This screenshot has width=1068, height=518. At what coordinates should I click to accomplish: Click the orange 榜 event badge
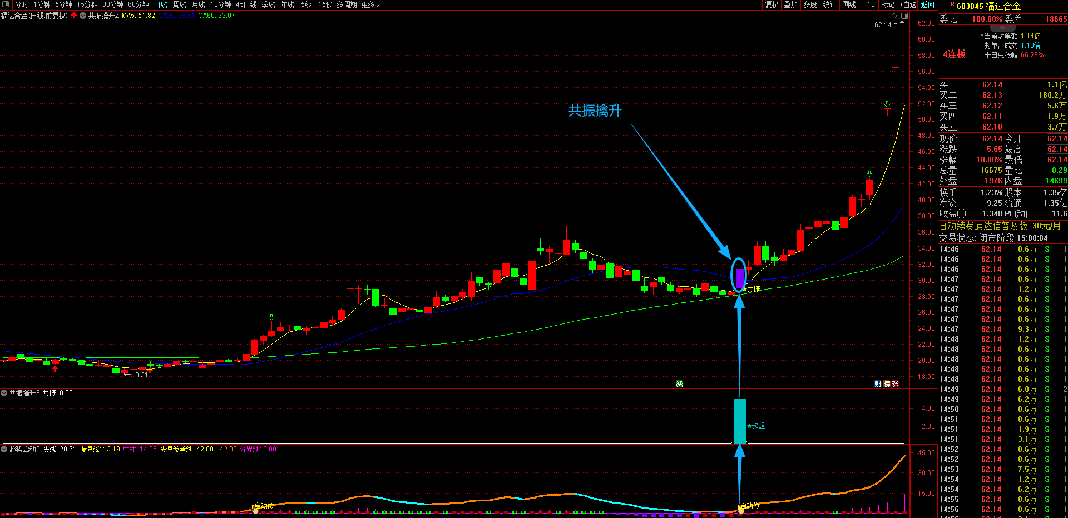pos(887,384)
